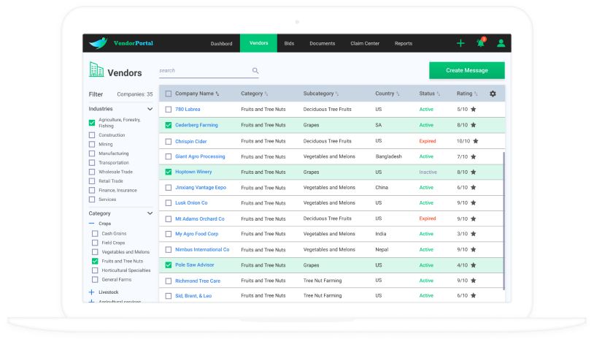
Task: Open the Lusk Onion Co link
Action: click(x=191, y=203)
